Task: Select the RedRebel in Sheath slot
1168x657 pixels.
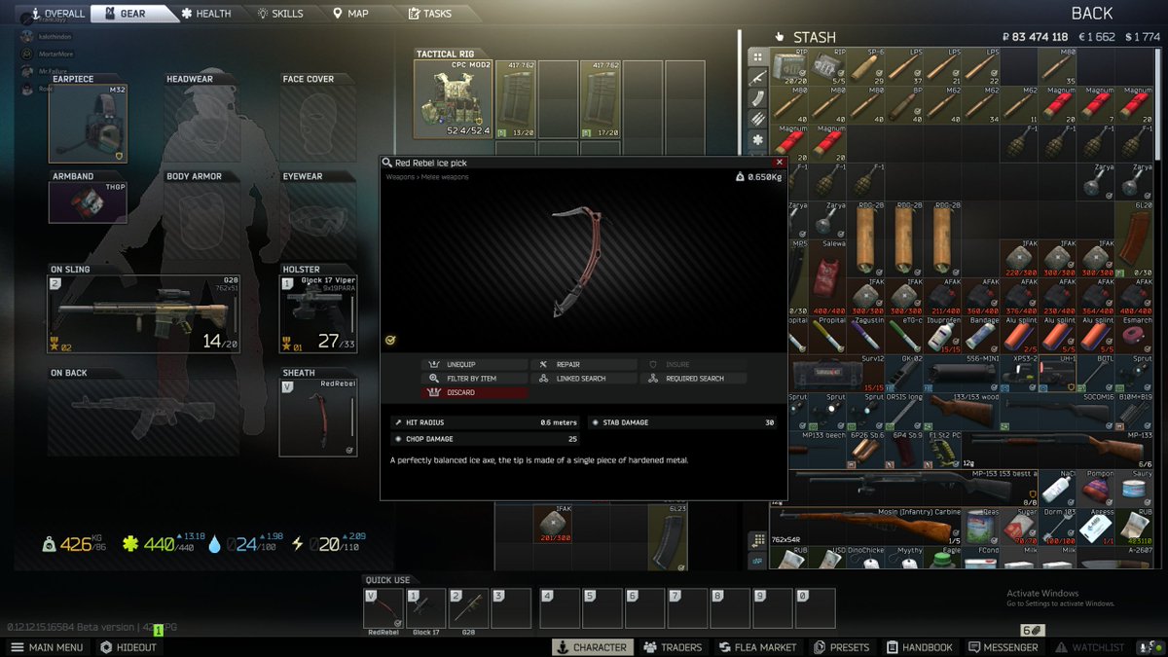Action: (x=317, y=418)
